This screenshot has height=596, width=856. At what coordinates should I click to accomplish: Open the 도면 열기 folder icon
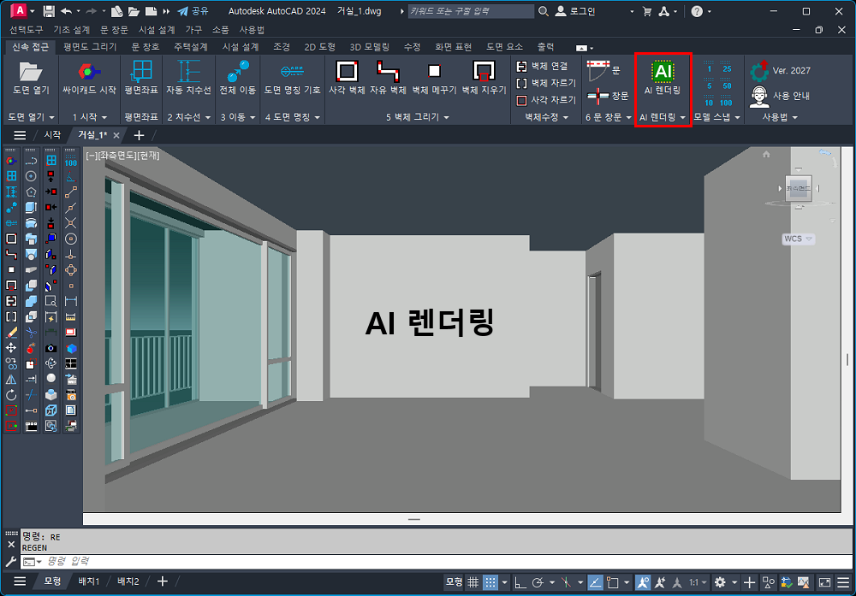point(31,73)
